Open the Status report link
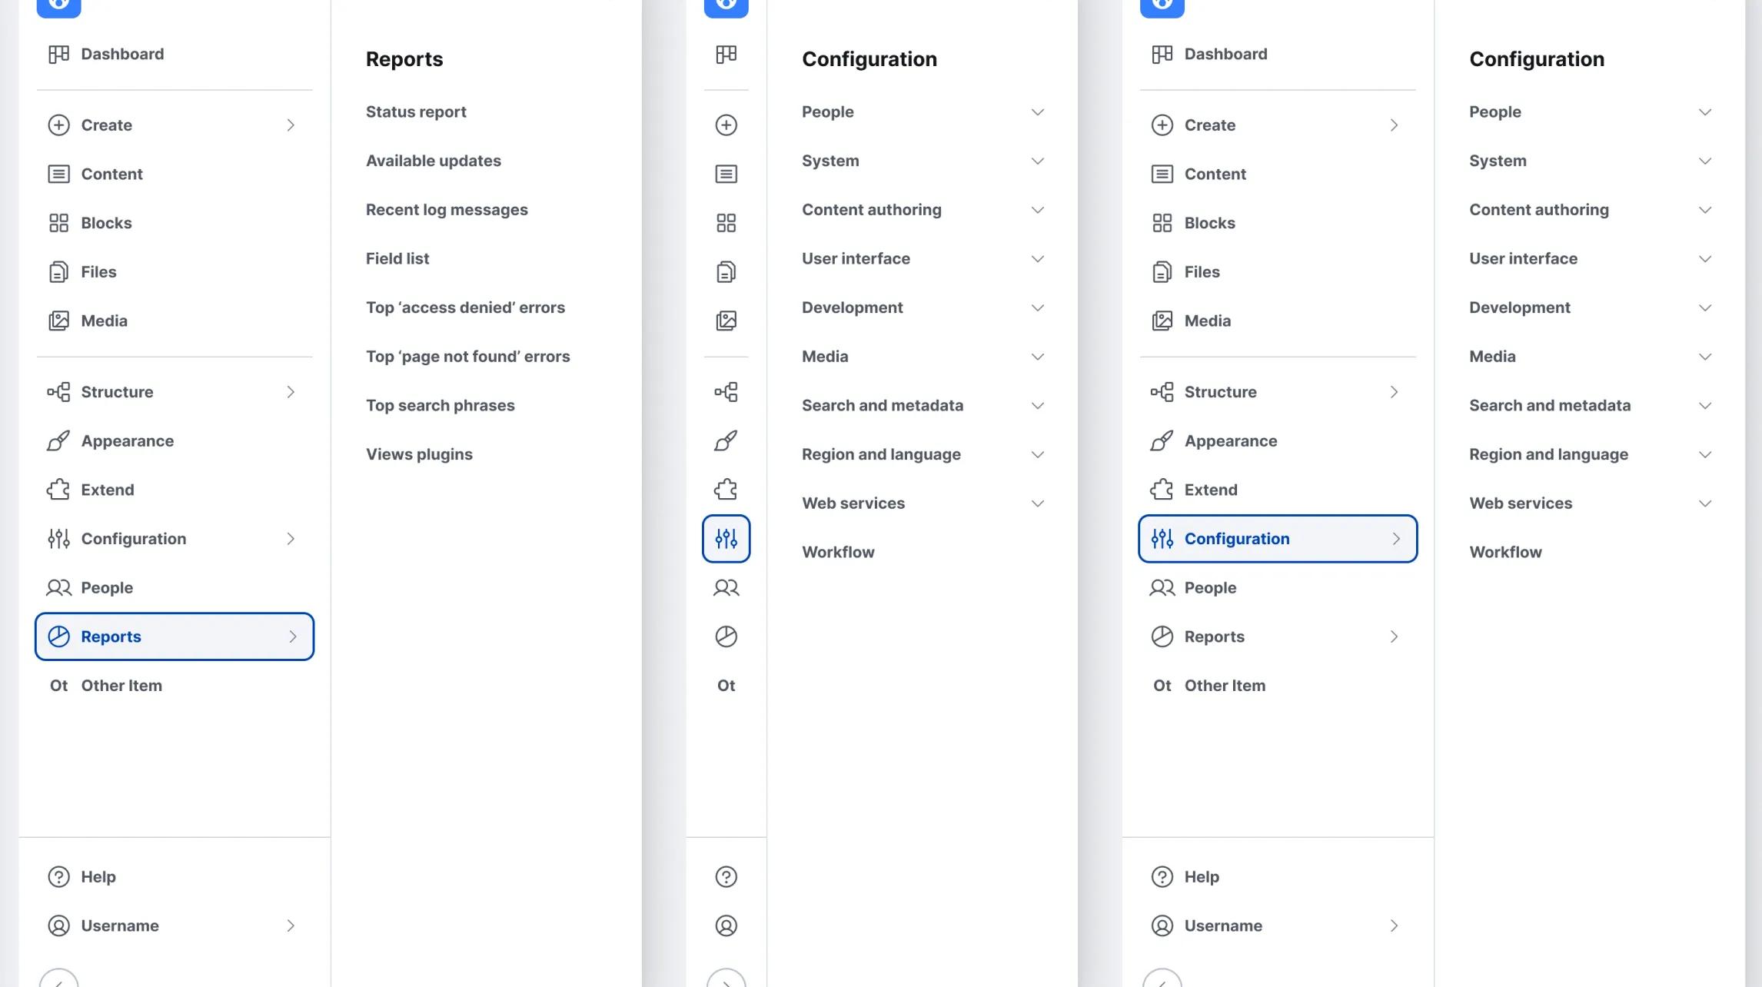 [416, 112]
